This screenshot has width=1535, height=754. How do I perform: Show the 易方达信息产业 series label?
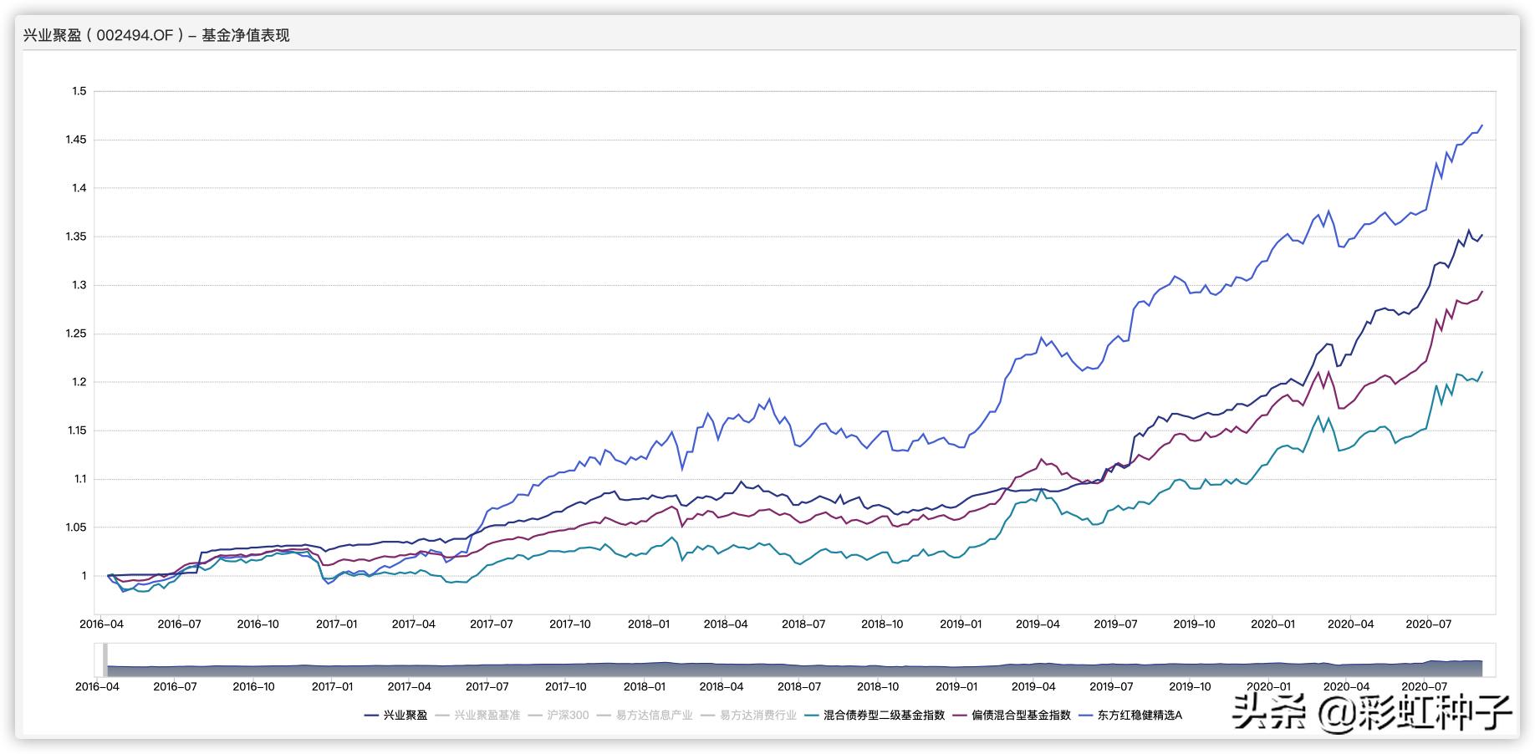(x=654, y=716)
